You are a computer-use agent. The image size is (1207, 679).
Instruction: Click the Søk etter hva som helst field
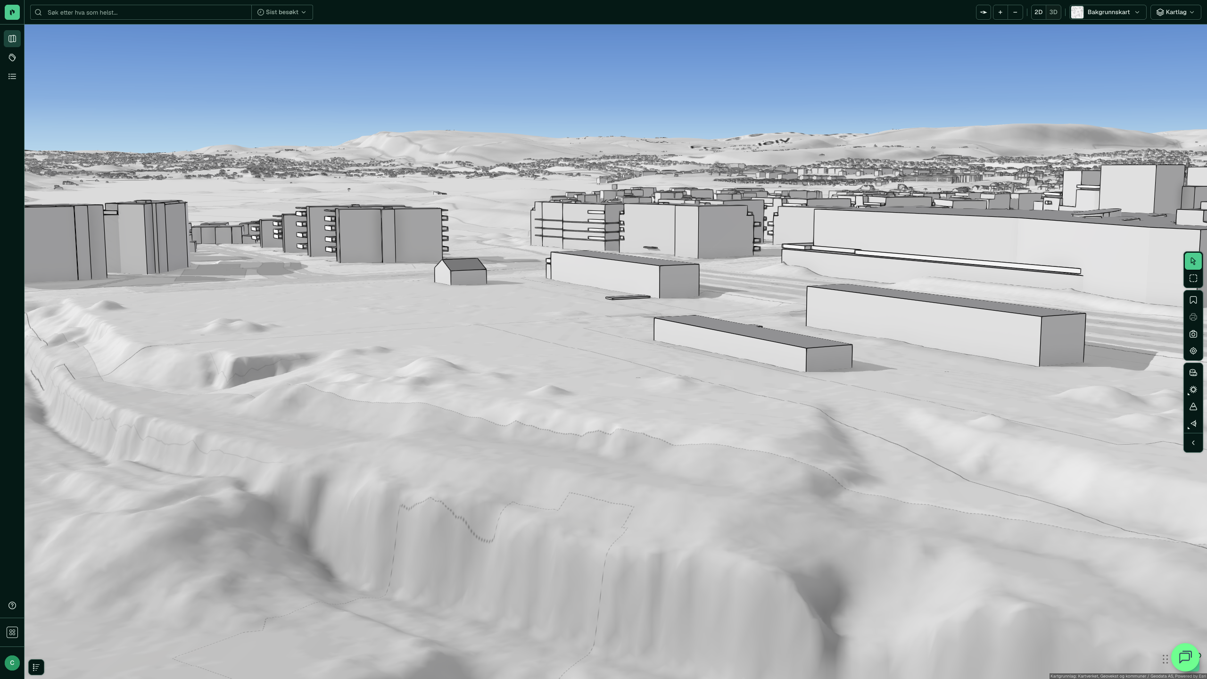[x=141, y=12]
